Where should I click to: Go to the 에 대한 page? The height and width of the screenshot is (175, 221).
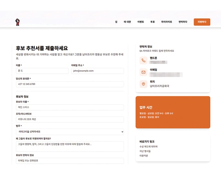coord(127,22)
